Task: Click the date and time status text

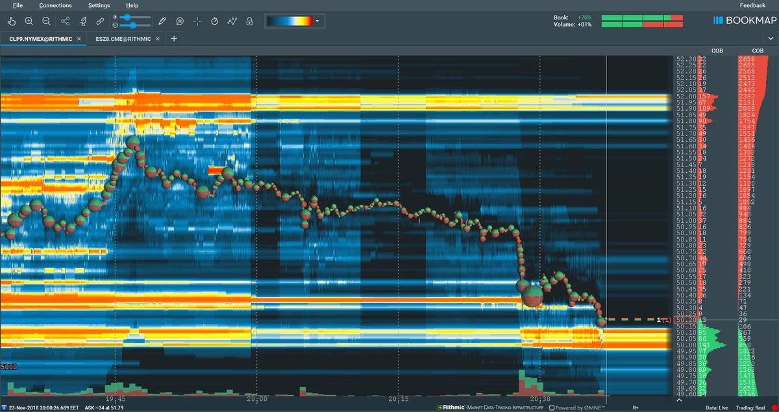Action: click(43, 407)
